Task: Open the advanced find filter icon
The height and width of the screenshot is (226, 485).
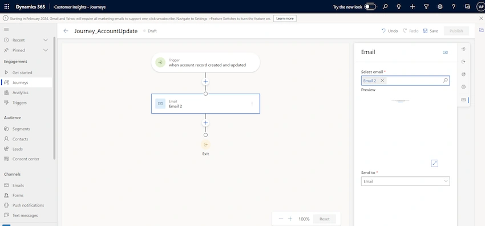Action: click(426, 6)
